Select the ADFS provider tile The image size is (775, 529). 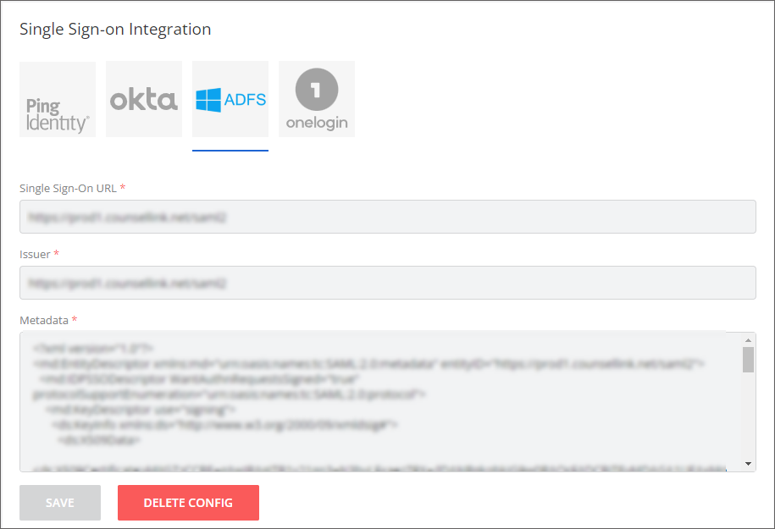tap(230, 99)
